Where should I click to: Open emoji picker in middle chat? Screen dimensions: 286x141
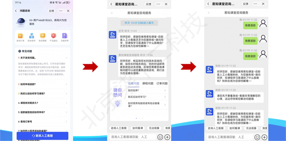coord(160,137)
